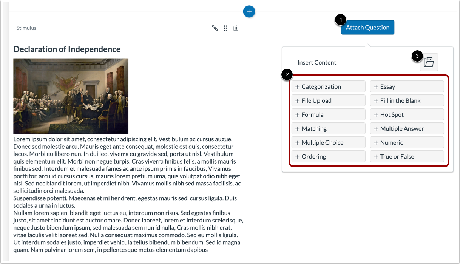Click the blue plus add-item circle
The width and height of the screenshot is (460, 264).
pos(249,12)
